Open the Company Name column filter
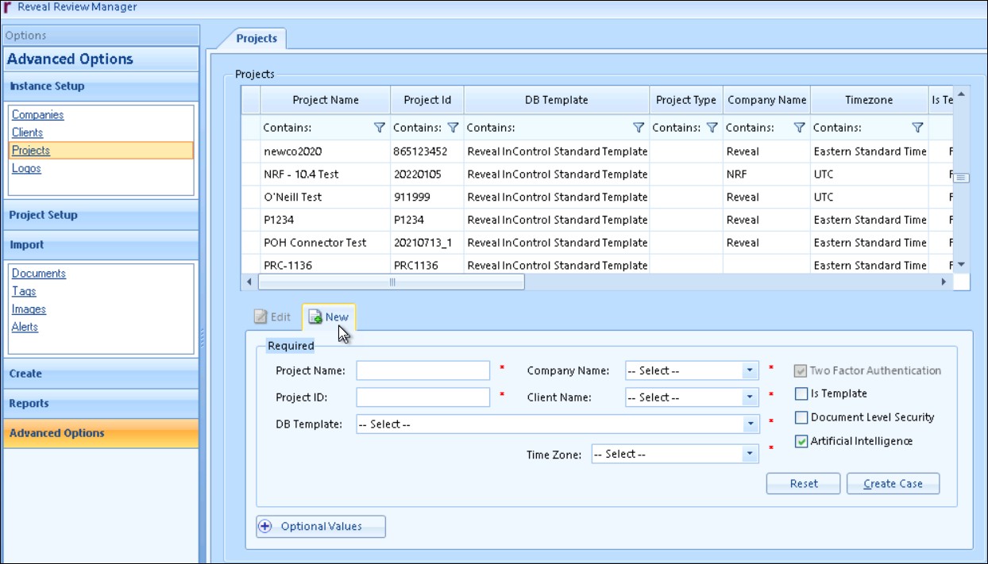The image size is (988, 564). (799, 127)
